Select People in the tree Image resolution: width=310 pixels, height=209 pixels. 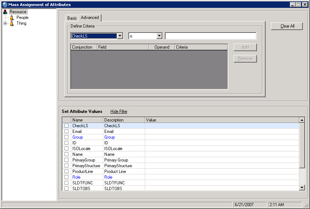click(23, 18)
